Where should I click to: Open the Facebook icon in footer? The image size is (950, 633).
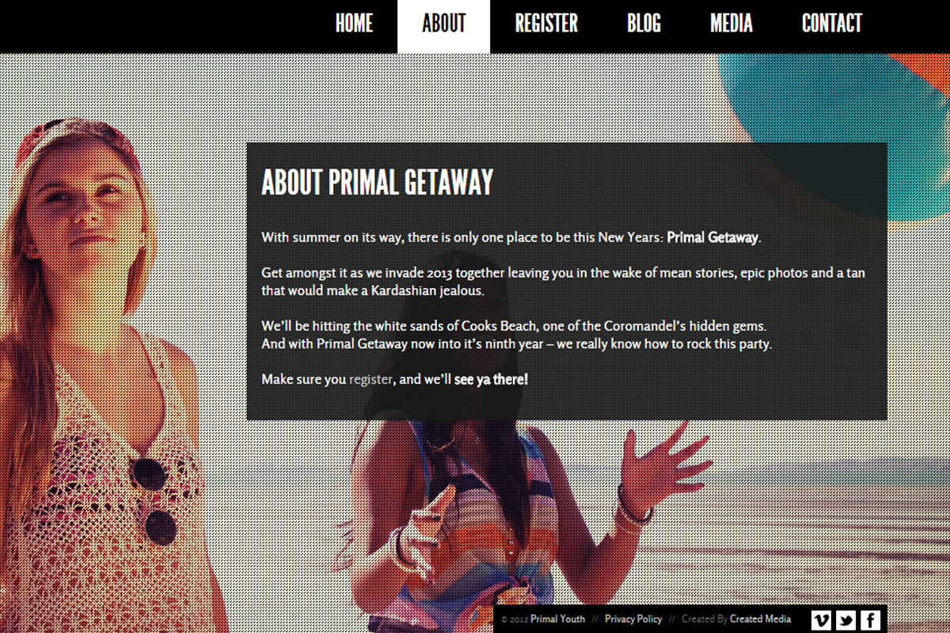click(x=870, y=620)
